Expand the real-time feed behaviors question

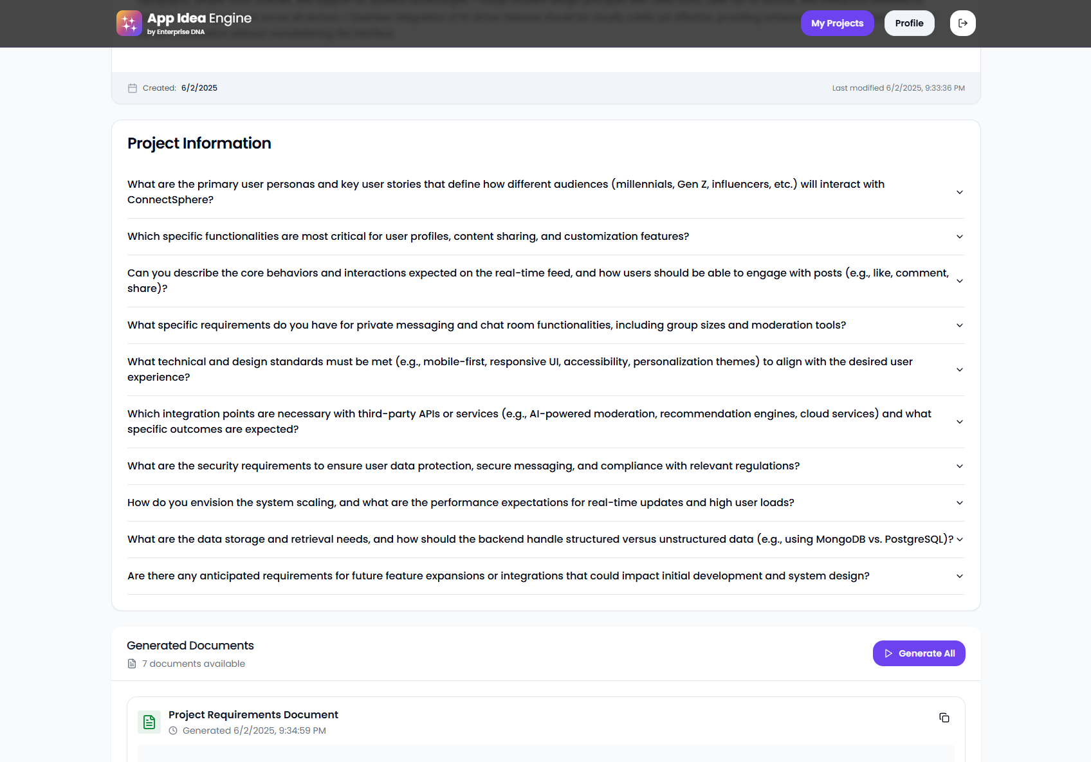tap(959, 280)
